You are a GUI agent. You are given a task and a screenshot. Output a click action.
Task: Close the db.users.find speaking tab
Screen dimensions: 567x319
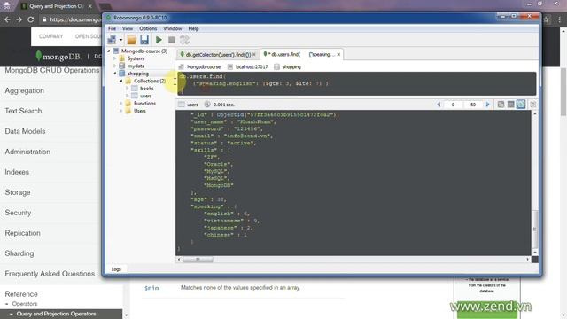click(x=338, y=55)
